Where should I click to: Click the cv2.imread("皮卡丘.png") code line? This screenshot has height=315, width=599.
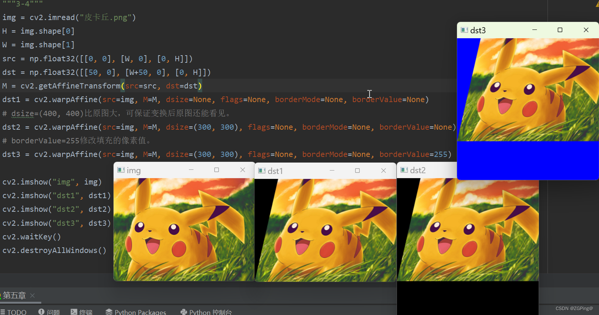tap(69, 17)
